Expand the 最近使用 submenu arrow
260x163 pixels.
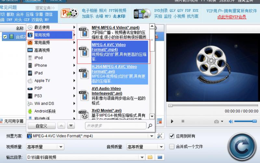pos(74,27)
